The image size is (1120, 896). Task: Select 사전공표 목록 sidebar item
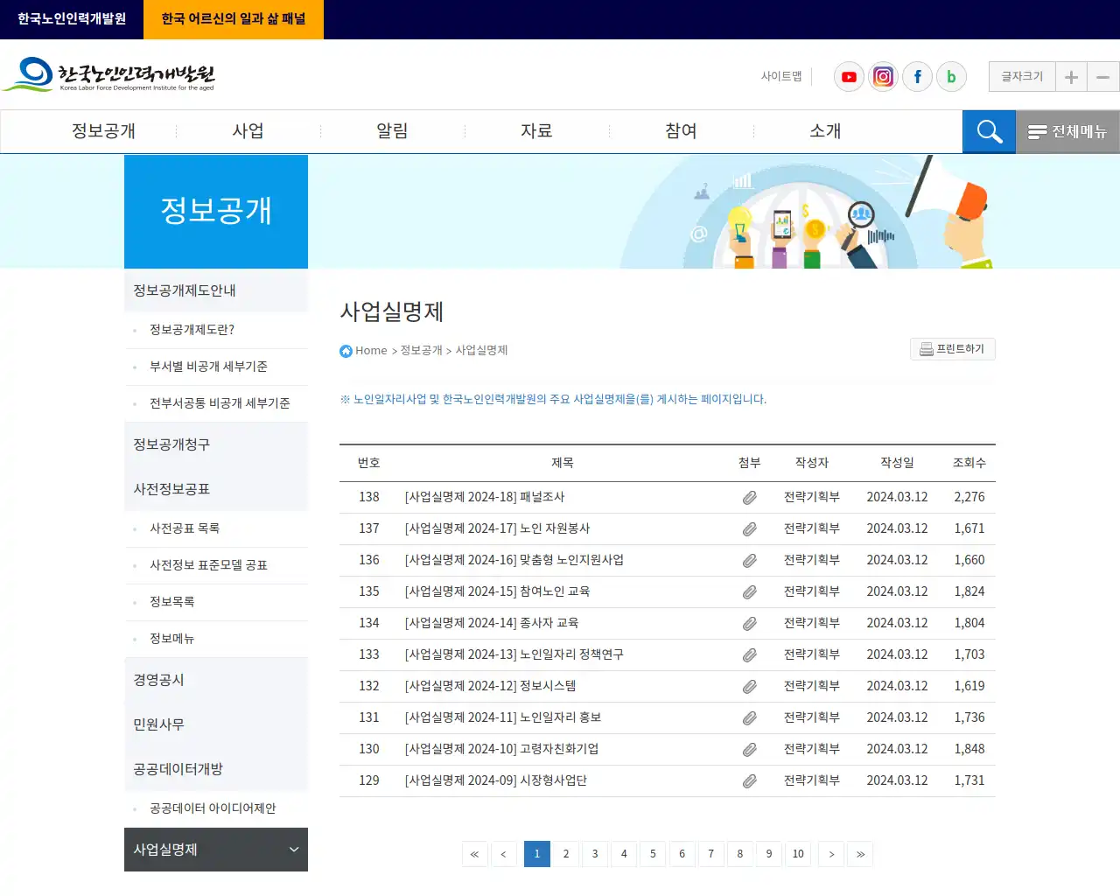[216, 528]
